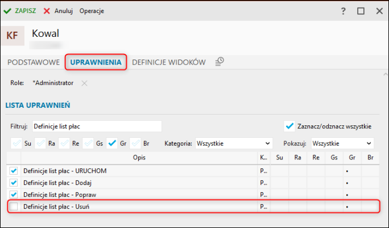
Task: Uncheck Definicje list płac - Popraw checkbox
Action: click(14, 195)
